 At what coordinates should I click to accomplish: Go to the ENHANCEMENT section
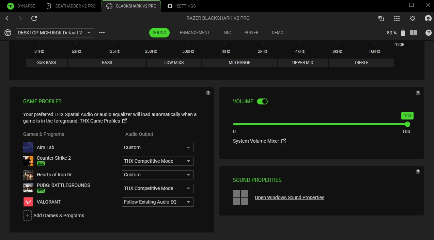coord(195,33)
